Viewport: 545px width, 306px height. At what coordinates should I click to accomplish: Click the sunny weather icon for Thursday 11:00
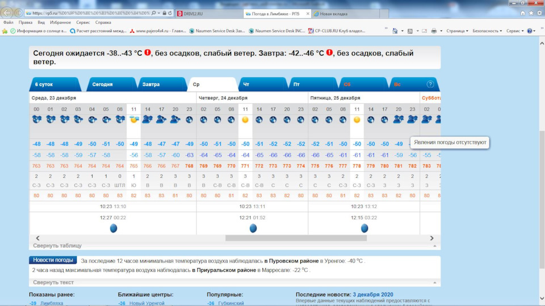coord(245,120)
